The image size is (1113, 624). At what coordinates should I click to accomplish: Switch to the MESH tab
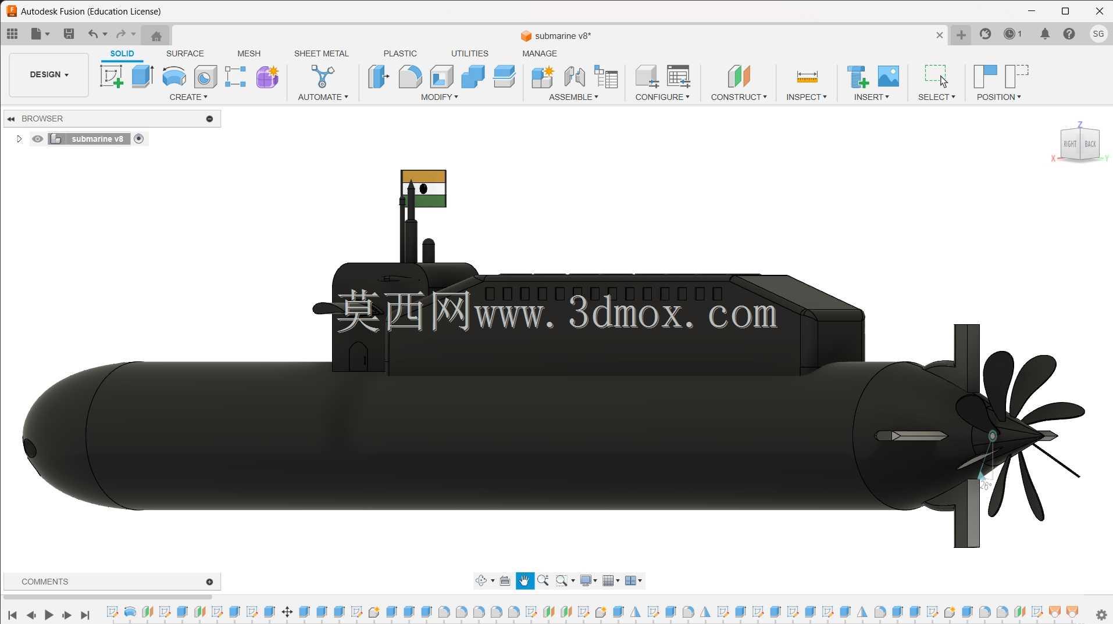point(249,53)
